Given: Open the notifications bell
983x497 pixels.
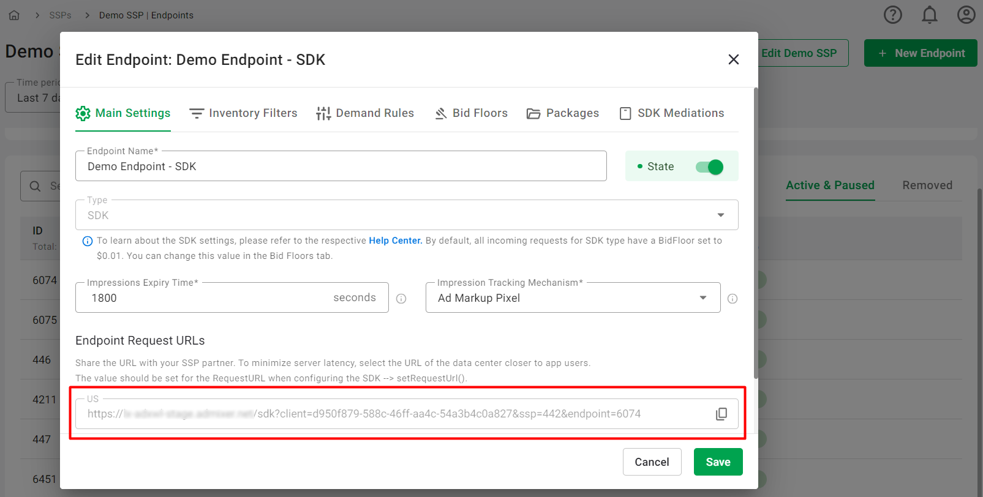Looking at the screenshot, I should pos(929,15).
